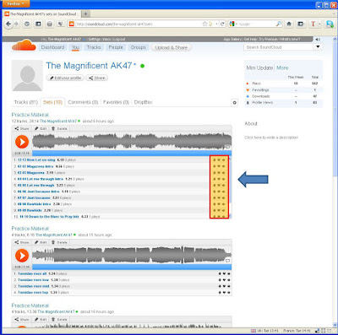The height and width of the screenshot is (335, 338).
Task: Click the Share button under profile name
Action: pos(96,78)
